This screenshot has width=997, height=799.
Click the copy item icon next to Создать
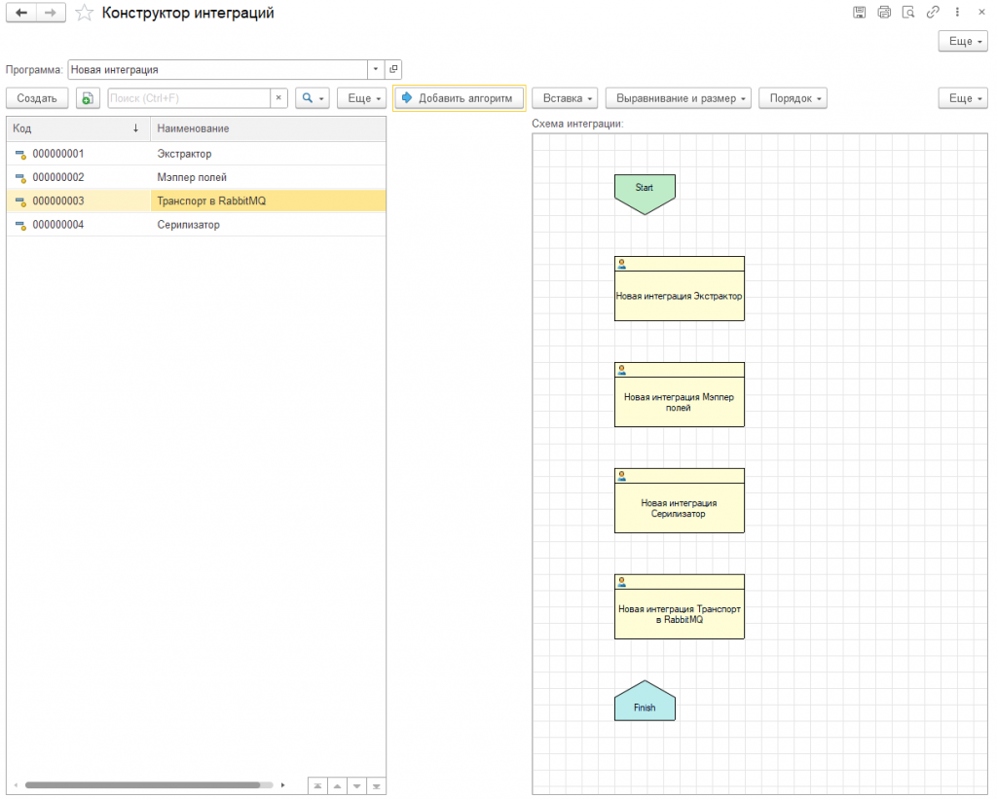(x=88, y=98)
